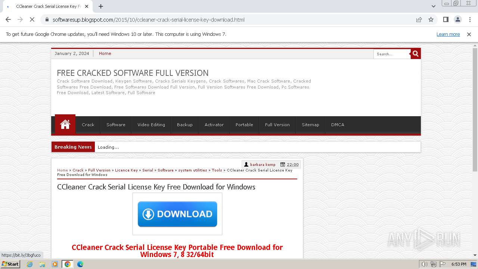The width and height of the screenshot is (478, 269).
Task: Expand the tab search chevron
Action: [x=434, y=6]
